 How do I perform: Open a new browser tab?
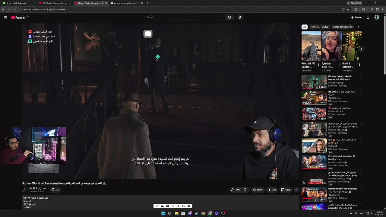[147, 3]
